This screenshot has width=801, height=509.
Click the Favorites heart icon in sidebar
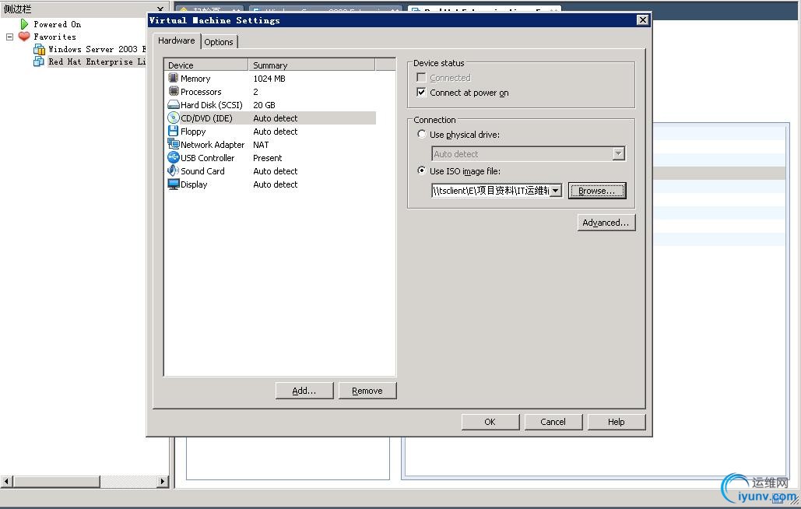[x=24, y=37]
